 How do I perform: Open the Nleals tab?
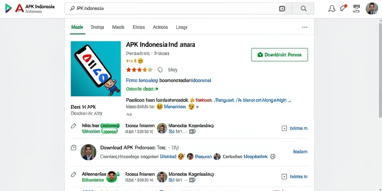(118, 27)
